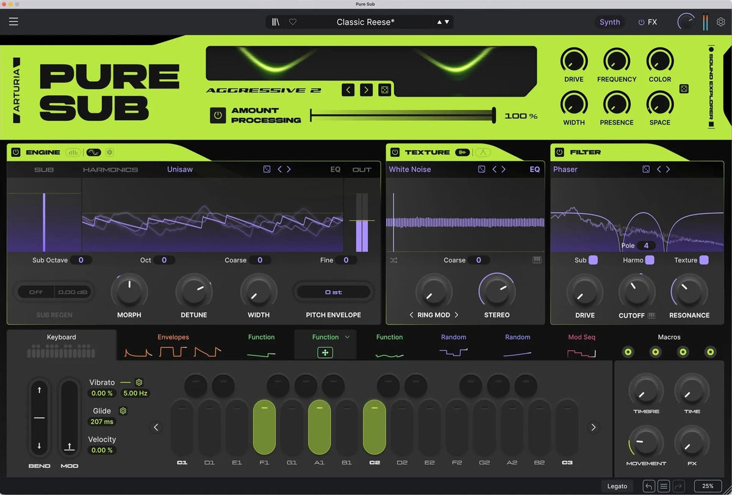Favorite the preset with the heart icon
The width and height of the screenshot is (732, 495).
pos(293,22)
